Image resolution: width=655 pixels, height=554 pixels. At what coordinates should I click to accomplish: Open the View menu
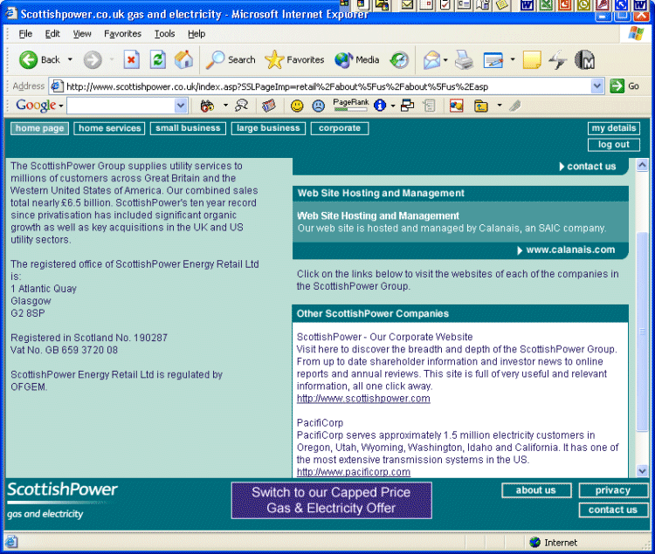click(x=82, y=34)
